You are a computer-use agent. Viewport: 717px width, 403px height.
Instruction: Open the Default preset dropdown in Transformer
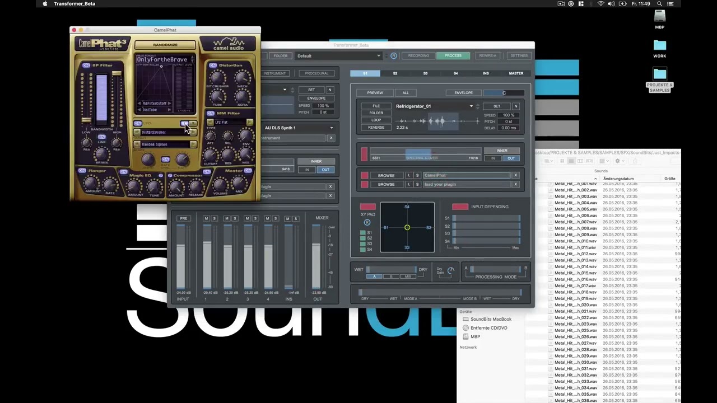click(338, 56)
